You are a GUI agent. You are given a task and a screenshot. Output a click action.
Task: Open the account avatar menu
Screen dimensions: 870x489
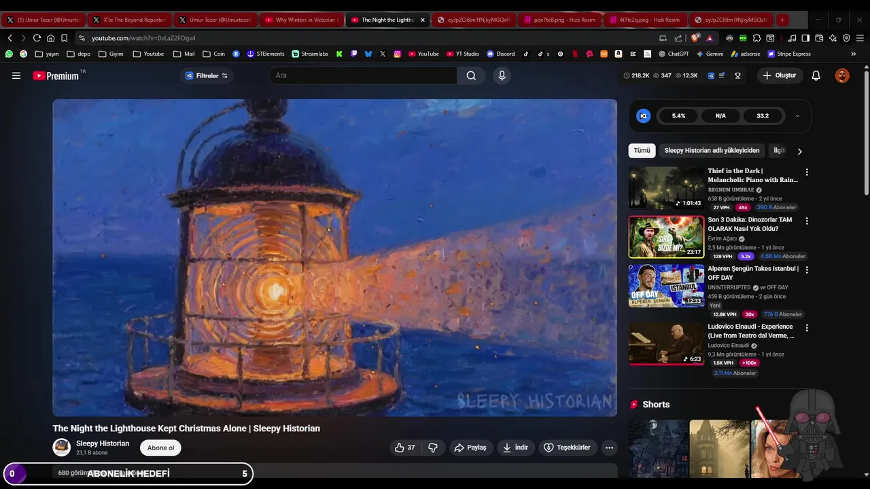point(842,75)
